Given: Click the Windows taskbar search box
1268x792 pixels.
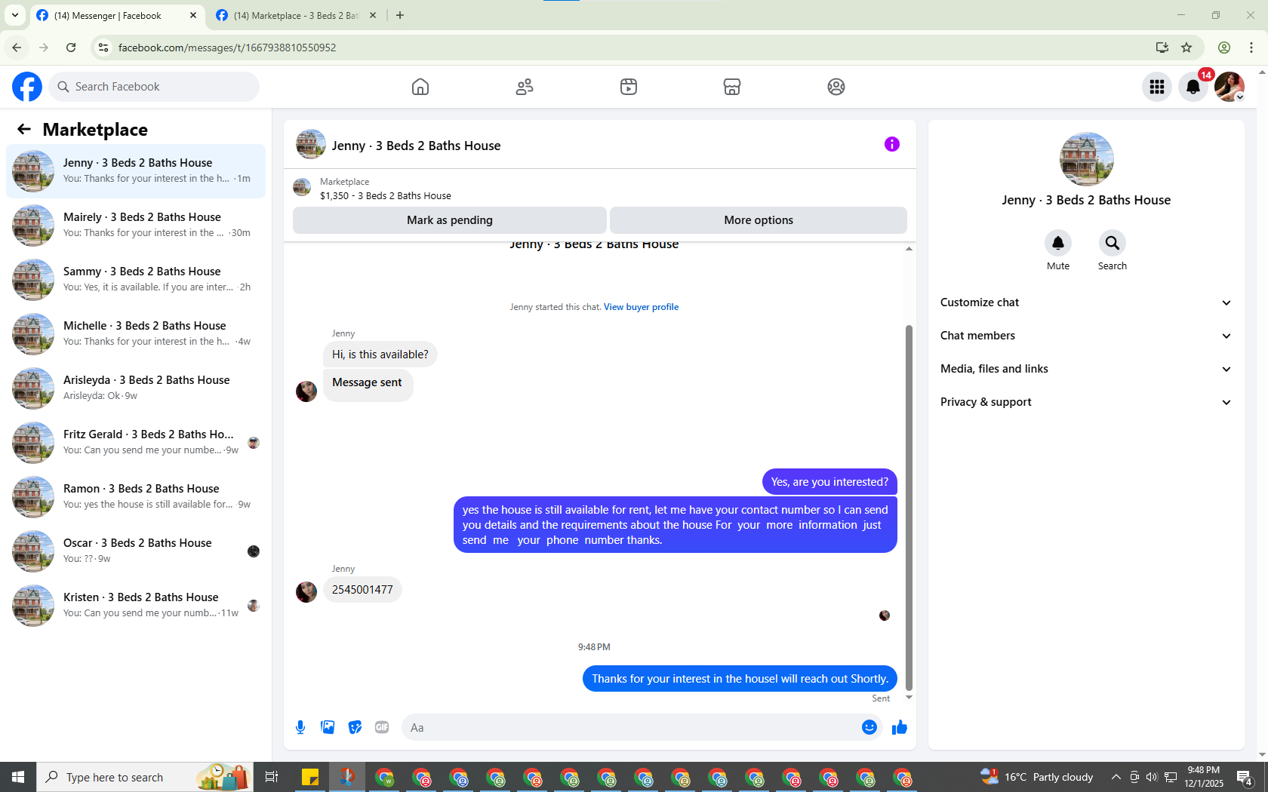Looking at the screenshot, I should [143, 777].
